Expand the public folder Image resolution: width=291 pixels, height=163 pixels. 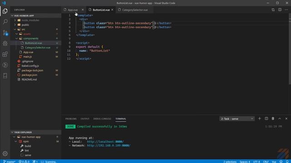[x=15, y=25]
